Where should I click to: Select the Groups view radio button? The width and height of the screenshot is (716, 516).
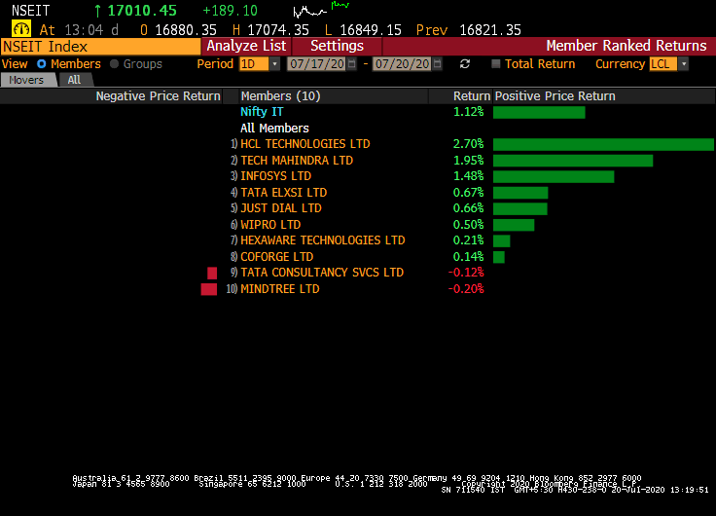pos(115,64)
